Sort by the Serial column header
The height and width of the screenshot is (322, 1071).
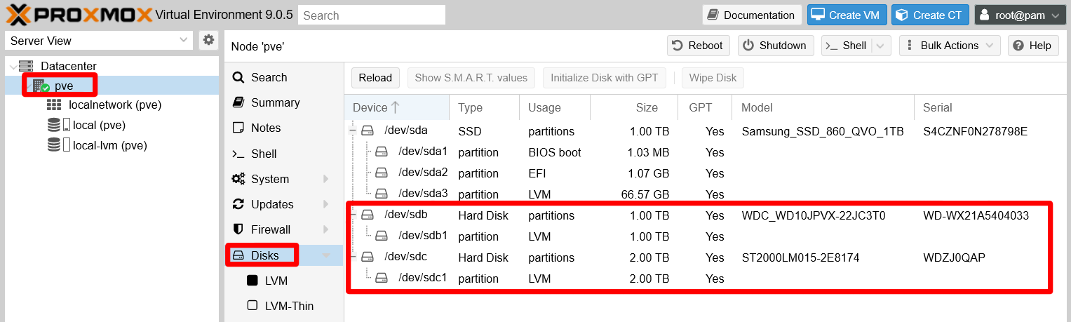(992, 107)
